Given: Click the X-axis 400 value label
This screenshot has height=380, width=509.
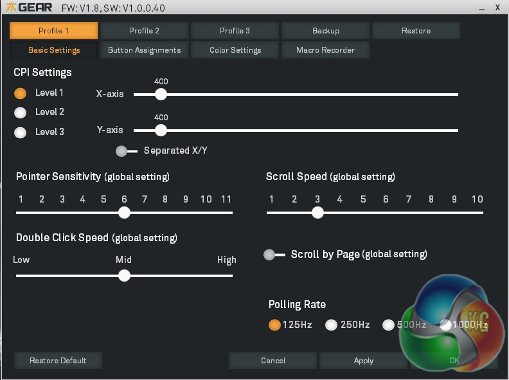Looking at the screenshot, I should click(161, 81).
